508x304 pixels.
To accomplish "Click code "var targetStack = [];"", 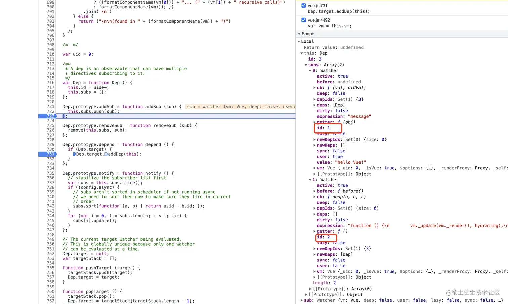I will click(x=90, y=259).
